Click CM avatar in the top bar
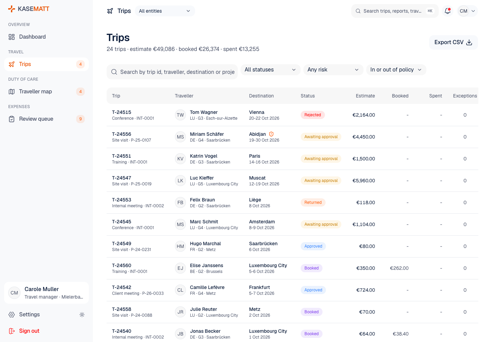 464,11
